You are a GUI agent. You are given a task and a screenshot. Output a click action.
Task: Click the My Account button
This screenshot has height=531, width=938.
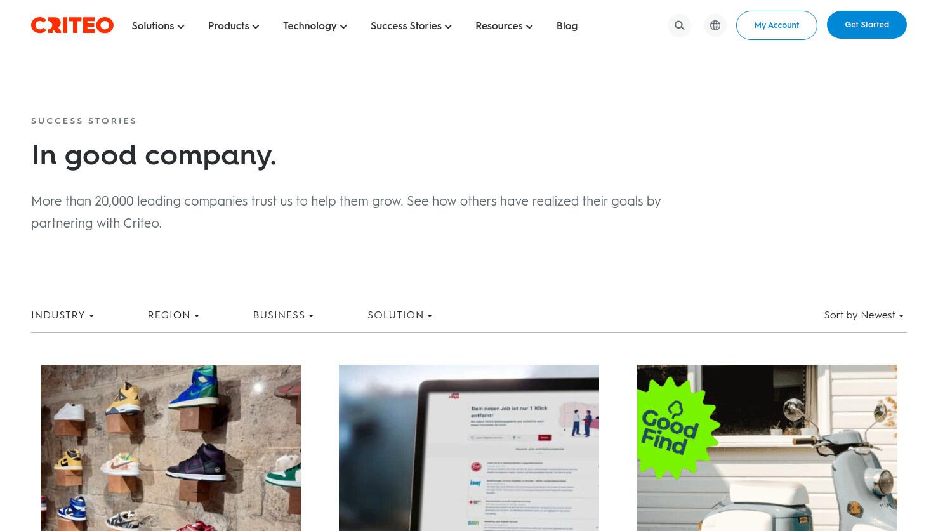click(x=777, y=25)
